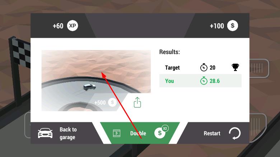This screenshot has width=280, height=157.
Task: Click the green stopwatch in You row
Action: [204, 81]
